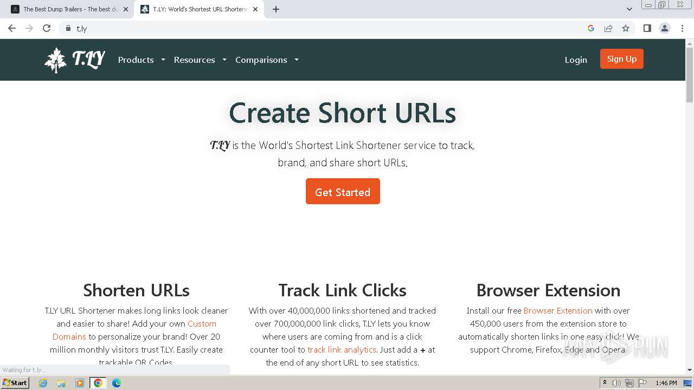Reload the page with refresh icon
This screenshot has height=390, width=694.
point(47,28)
